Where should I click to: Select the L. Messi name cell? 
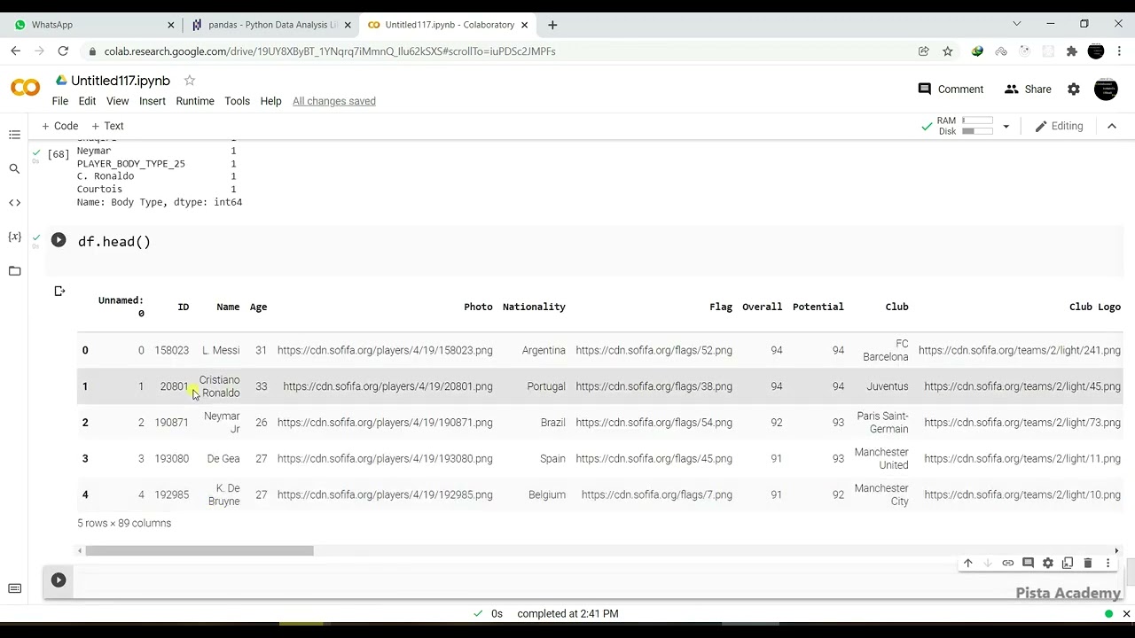pos(221,350)
